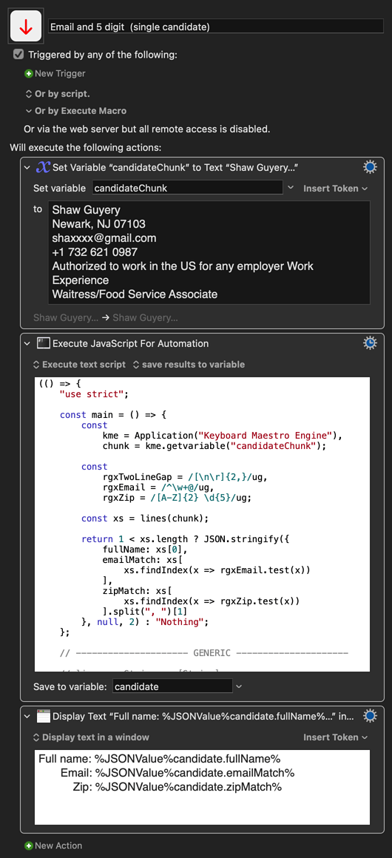Click inside the JavaScript code editor
This screenshot has height=858, width=392.
202,524
